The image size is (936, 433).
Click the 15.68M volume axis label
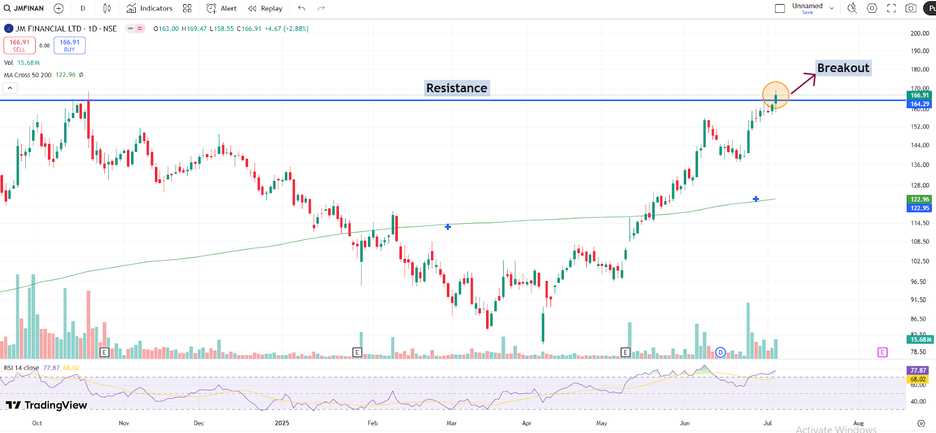coord(920,340)
